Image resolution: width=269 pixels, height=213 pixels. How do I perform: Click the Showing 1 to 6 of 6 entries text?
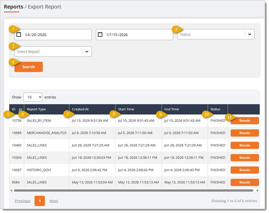[234, 201]
